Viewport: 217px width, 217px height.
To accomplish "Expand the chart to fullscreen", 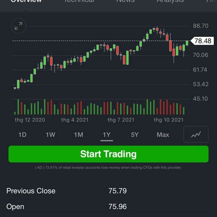I will click(18, 26).
